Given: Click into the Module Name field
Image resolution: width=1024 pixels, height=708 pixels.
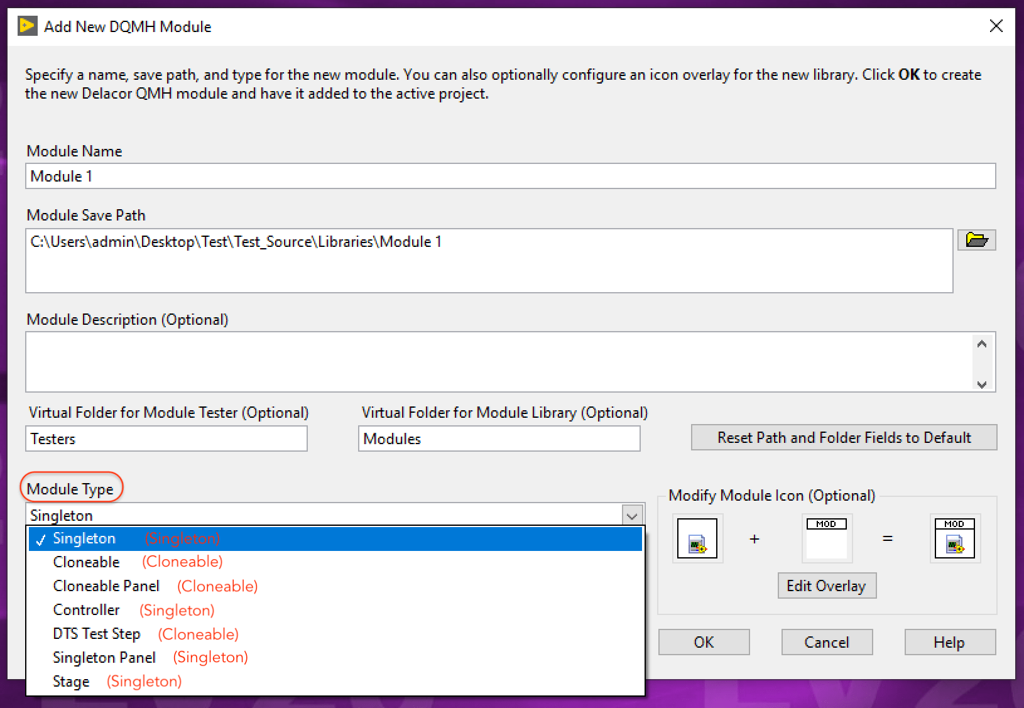Looking at the screenshot, I should [x=510, y=176].
